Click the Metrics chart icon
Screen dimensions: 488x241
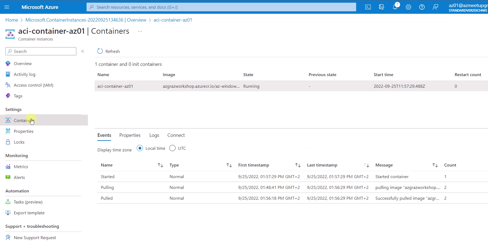click(8, 167)
